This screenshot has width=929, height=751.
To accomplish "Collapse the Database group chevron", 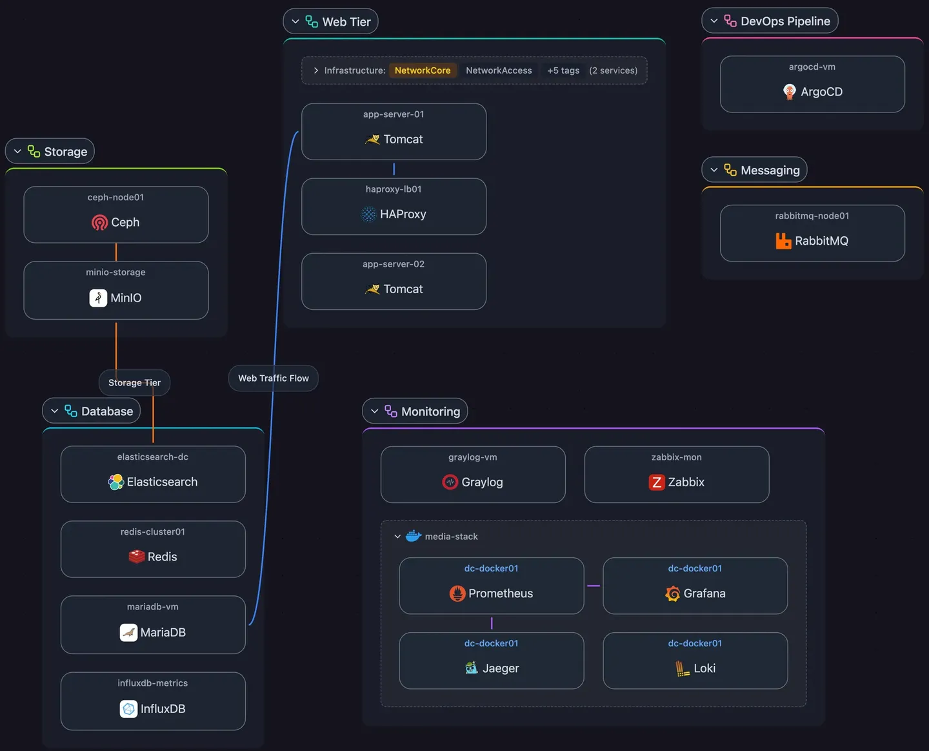I will click(x=55, y=411).
